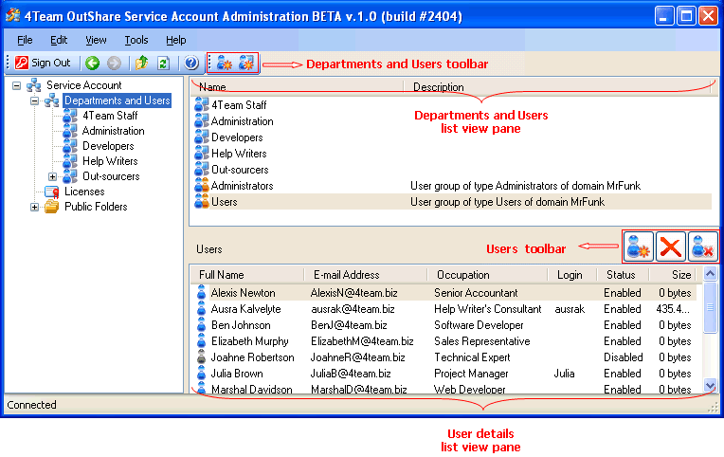Click the remove user icon in Users toolbar

703,247
